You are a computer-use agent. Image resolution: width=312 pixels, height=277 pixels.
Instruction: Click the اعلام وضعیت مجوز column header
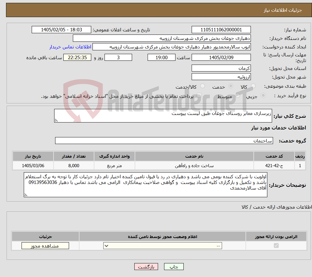coord(162,236)
